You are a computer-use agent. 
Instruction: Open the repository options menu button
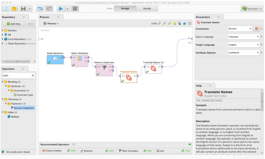[x=30, y=24]
